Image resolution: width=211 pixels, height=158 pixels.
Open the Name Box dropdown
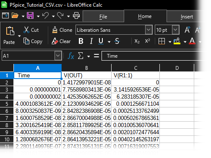[58, 56]
